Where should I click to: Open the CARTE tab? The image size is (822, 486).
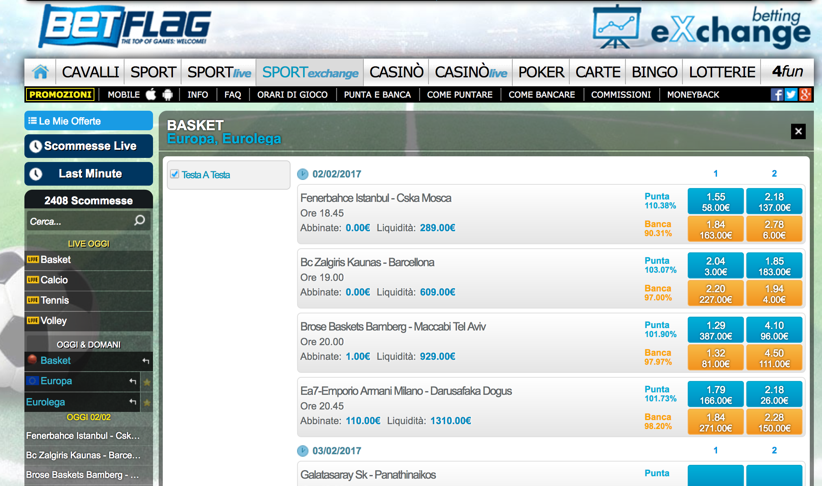(598, 72)
